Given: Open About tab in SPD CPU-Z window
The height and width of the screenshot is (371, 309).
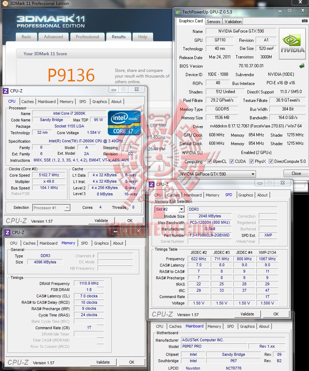Looking at the screenshot, I should [x=262, y=195].
